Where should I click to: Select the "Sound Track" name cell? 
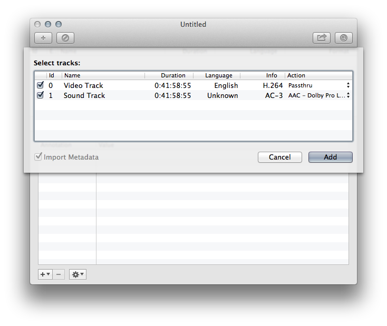[x=84, y=95]
